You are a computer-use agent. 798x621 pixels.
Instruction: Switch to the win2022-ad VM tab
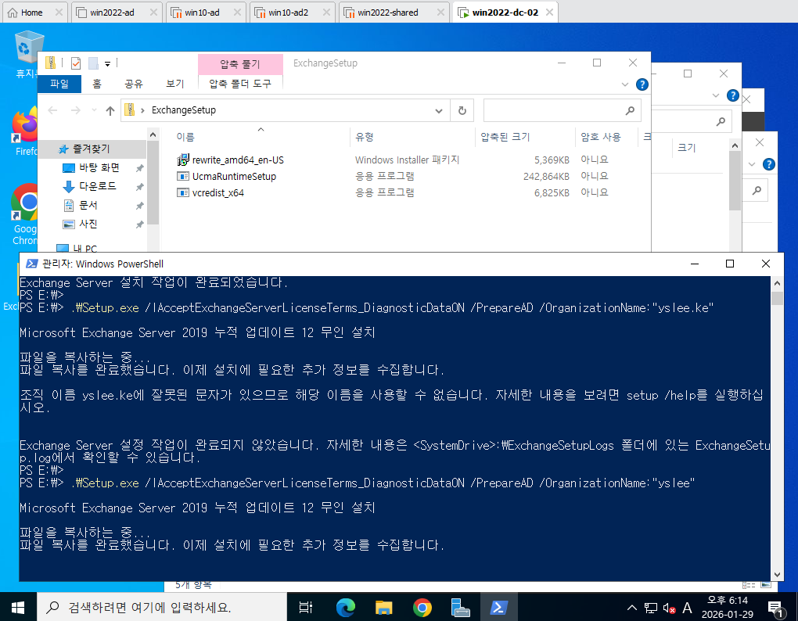point(113,13)
